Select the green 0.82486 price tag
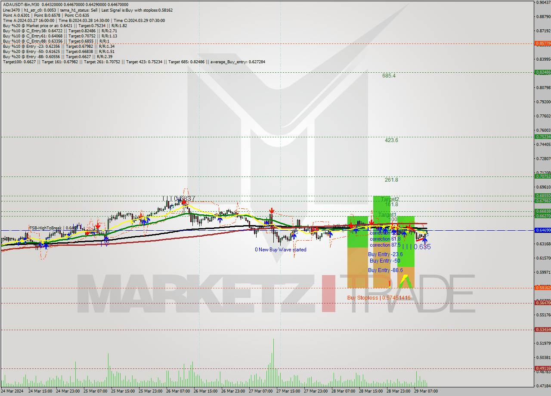551x396 pixels. [x=543, y=72]
